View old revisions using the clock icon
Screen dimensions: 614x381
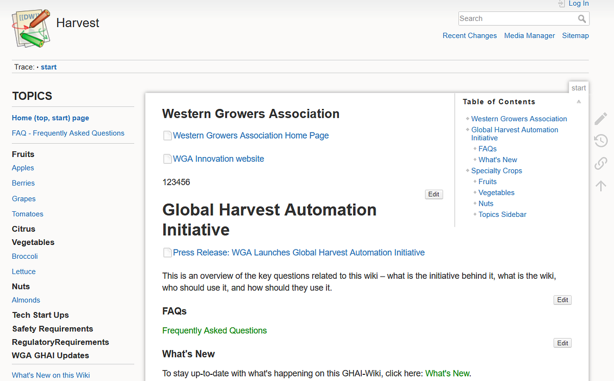[x=600, y=140]
